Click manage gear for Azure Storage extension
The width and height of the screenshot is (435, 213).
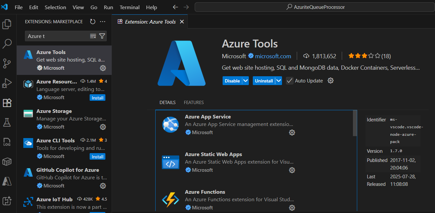tap(103, 127)
